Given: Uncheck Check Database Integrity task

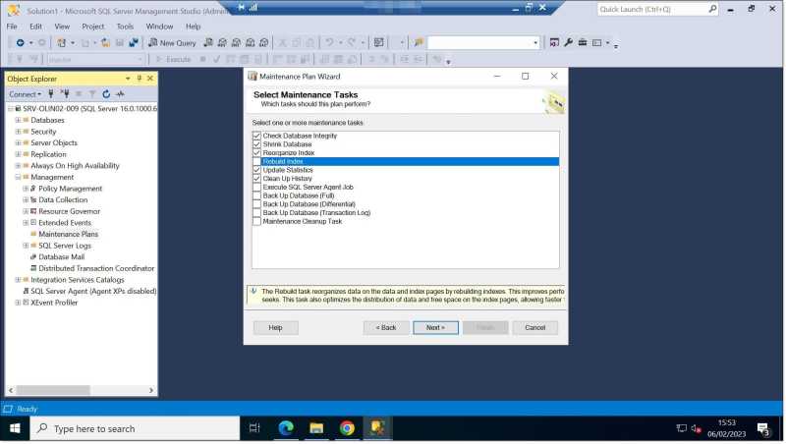Looking at the screenshot, I should tap(256, 136).
